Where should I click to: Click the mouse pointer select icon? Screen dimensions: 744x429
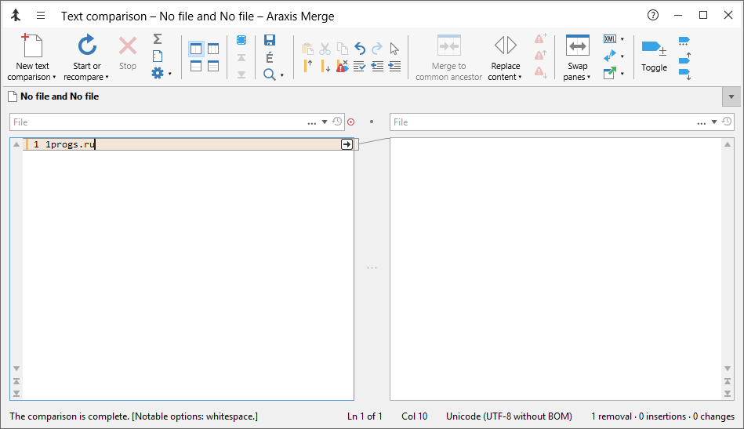(394, 49)
